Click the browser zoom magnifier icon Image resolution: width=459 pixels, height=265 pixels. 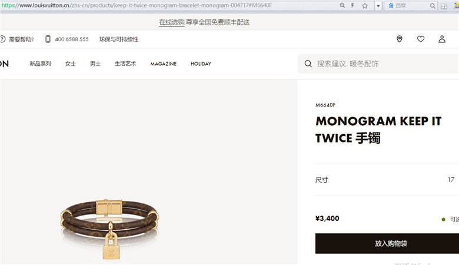(342, 5)
